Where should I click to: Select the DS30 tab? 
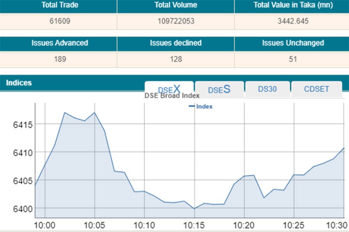click(267, 89)
